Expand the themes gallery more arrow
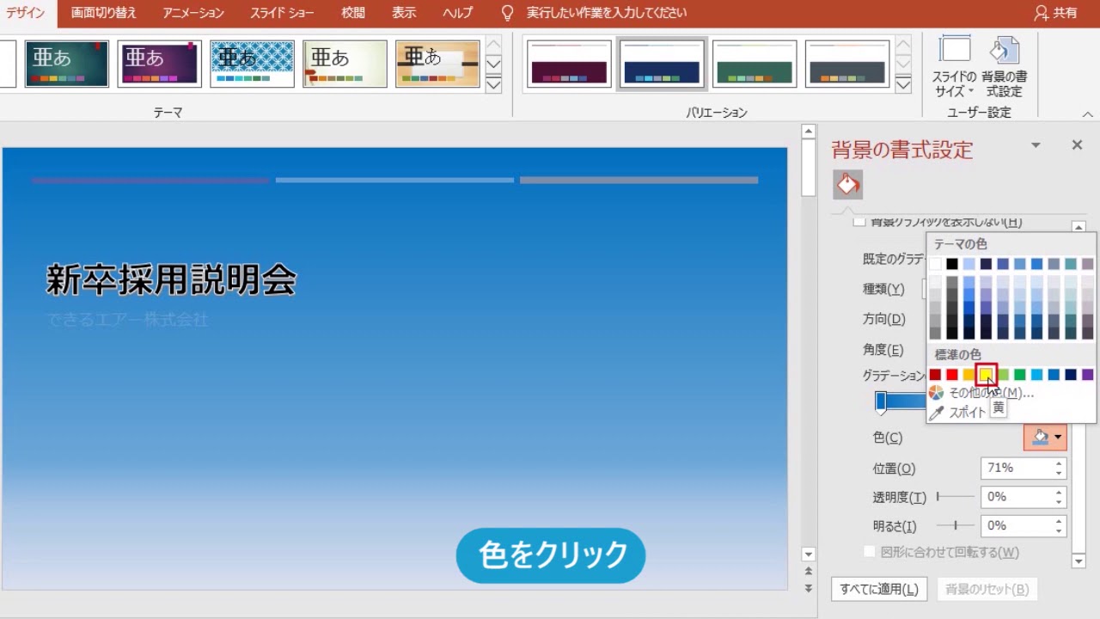 tap(493, 84)
